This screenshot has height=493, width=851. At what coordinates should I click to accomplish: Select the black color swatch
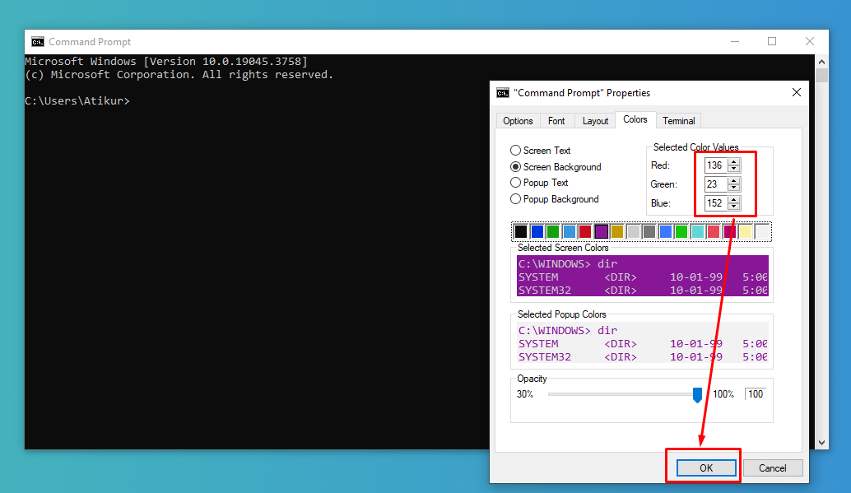coord(521,230)
